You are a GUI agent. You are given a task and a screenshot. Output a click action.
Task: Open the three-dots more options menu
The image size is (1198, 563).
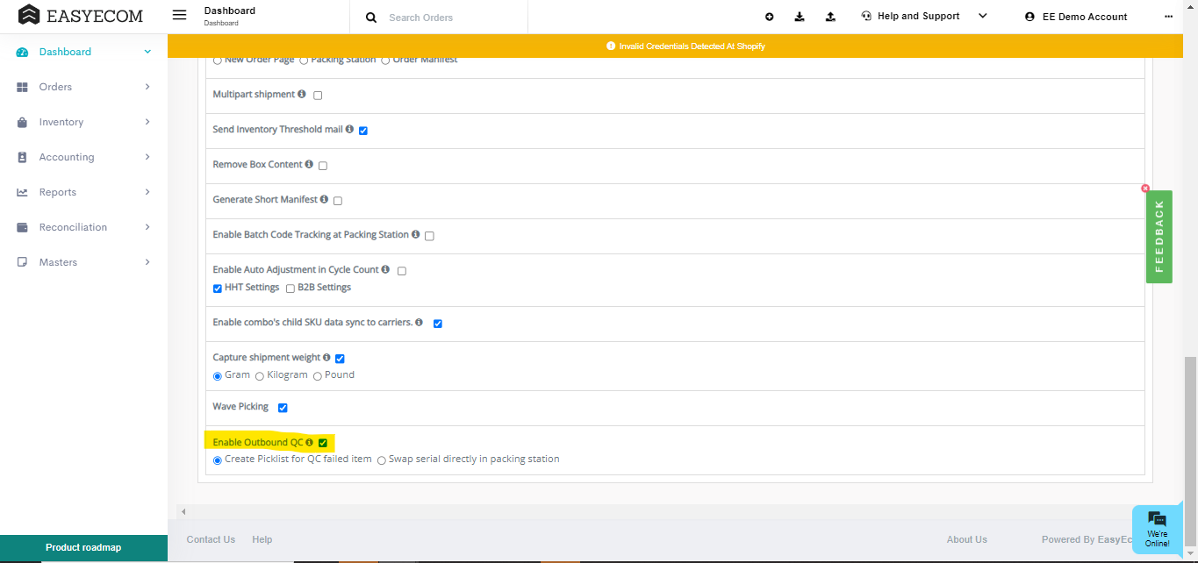1168,16
